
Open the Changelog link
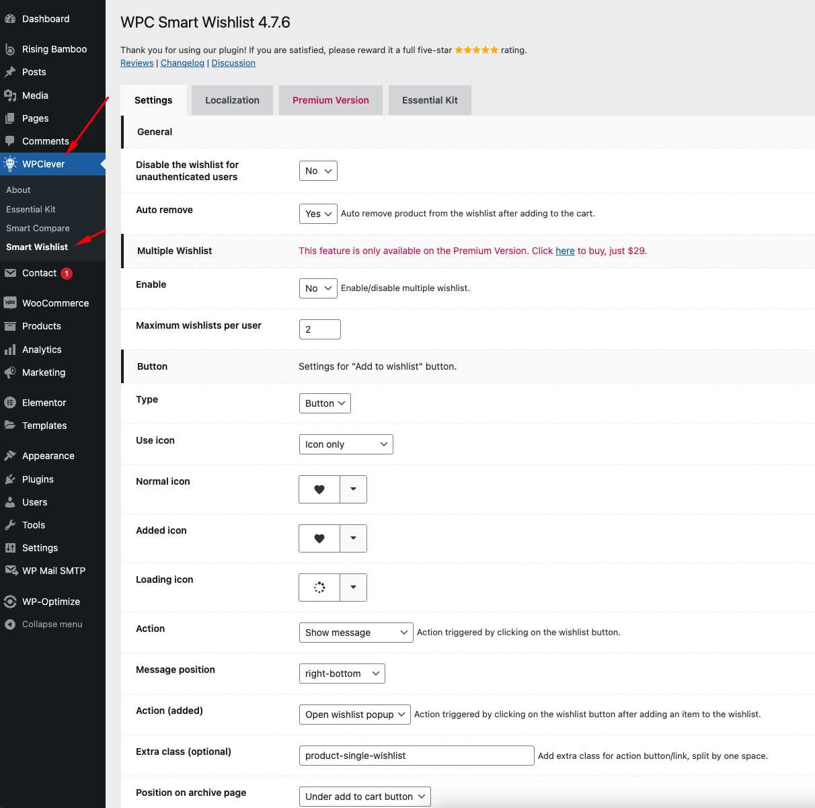tap(182, 63)
